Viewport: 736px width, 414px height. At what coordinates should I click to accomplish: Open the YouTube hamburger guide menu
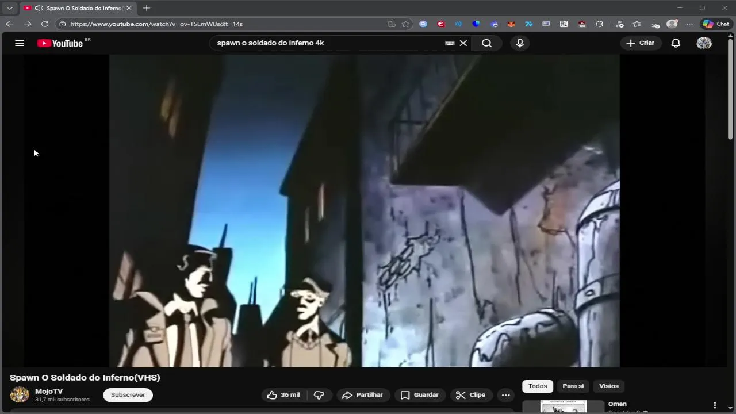click(20, 43)
